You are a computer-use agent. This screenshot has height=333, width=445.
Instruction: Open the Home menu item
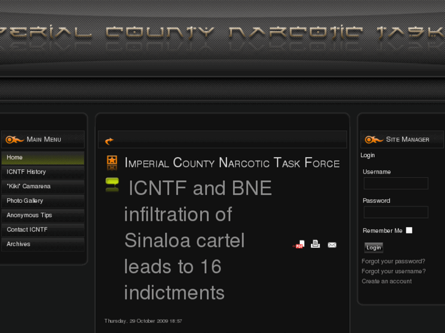(x=43, y=158)
